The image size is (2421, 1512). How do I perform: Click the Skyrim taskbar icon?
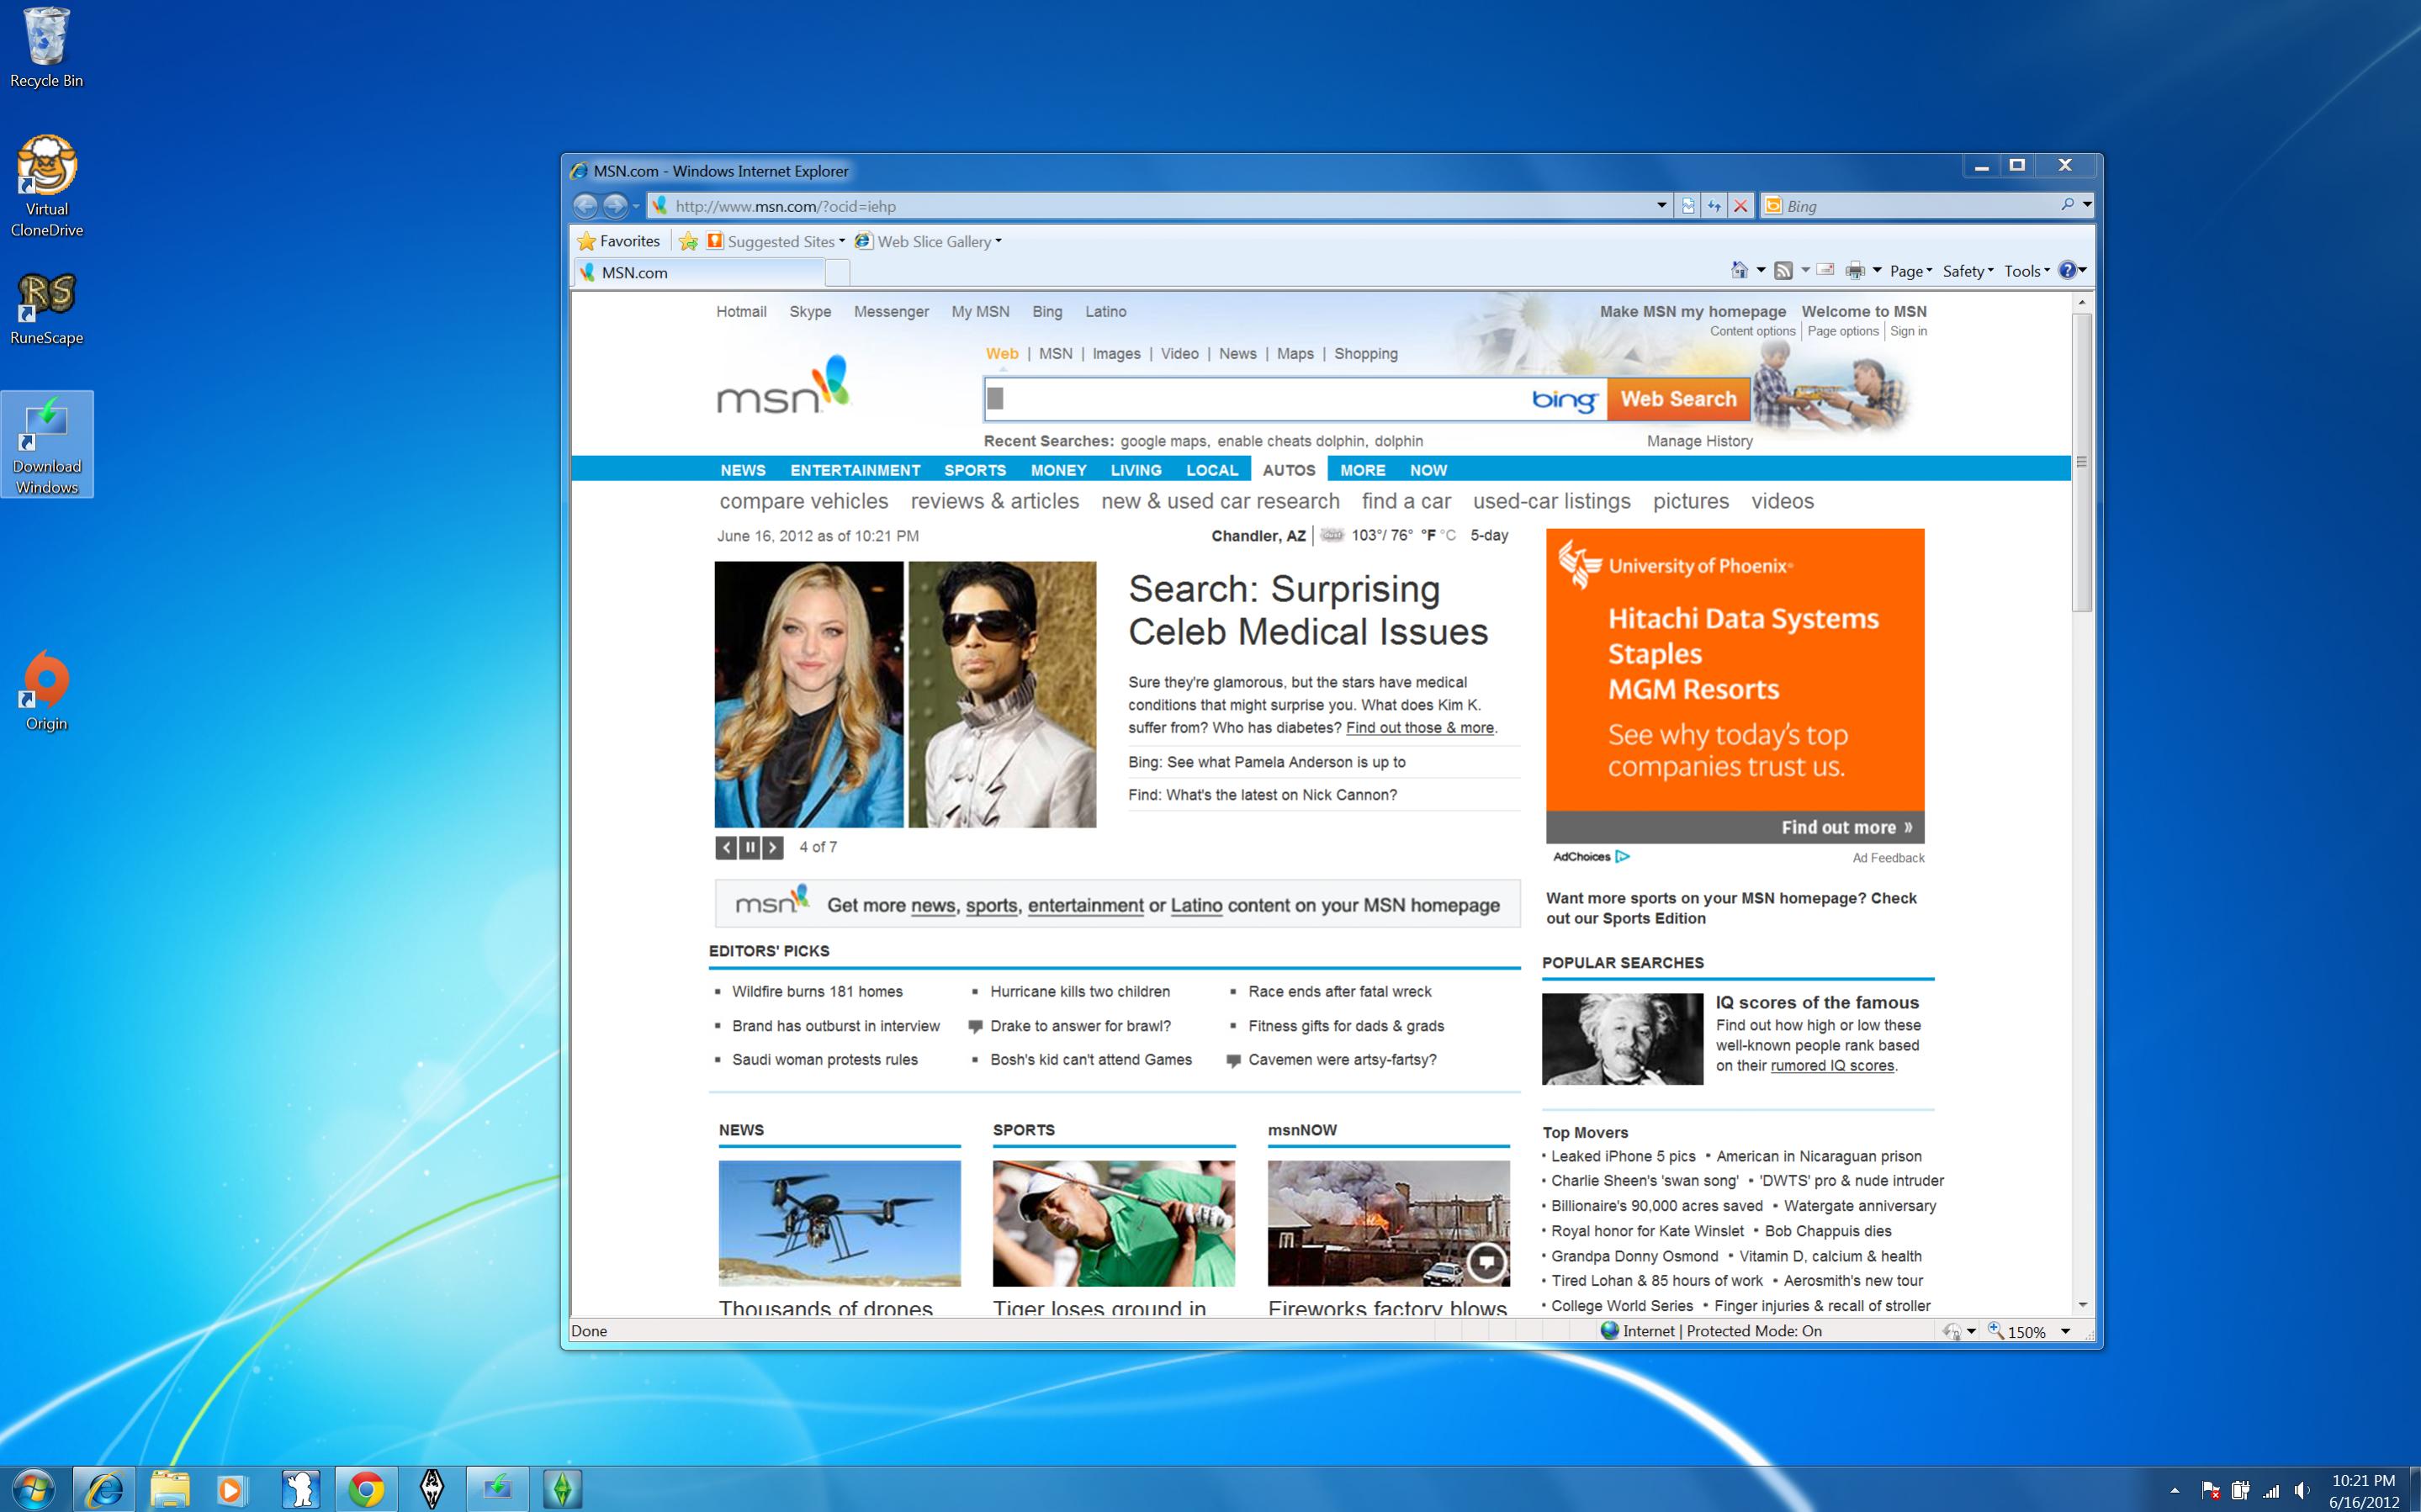(x=431, y=1489)
